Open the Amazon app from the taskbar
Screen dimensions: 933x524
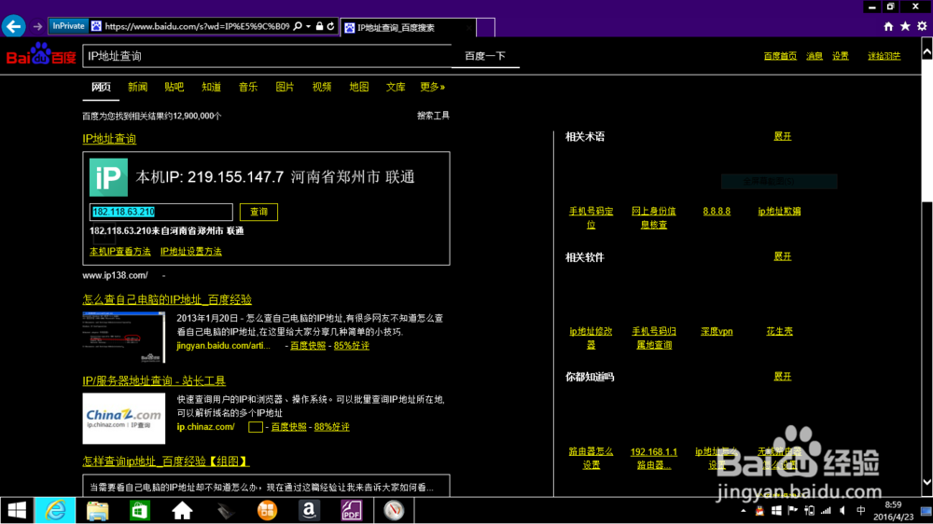tap(309, 510)
